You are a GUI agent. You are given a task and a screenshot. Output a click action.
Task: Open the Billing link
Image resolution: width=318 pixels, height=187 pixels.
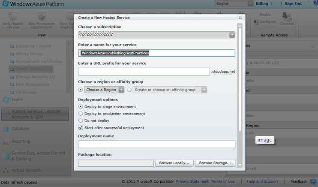click(262, 3)
